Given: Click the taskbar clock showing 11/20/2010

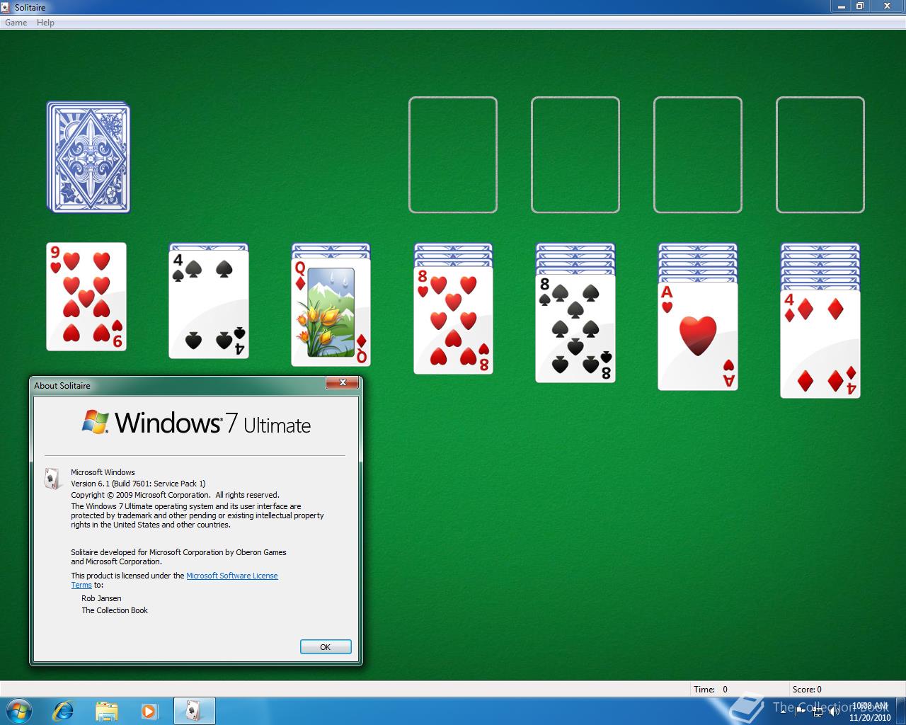Looking at the screenshot, I should (870, 712).
